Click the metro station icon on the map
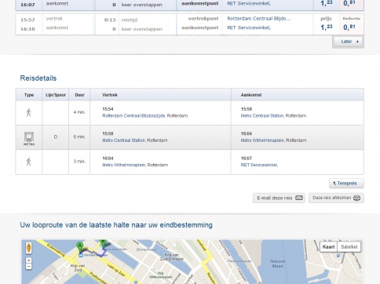The image size is (380, 284). point(81,255)
